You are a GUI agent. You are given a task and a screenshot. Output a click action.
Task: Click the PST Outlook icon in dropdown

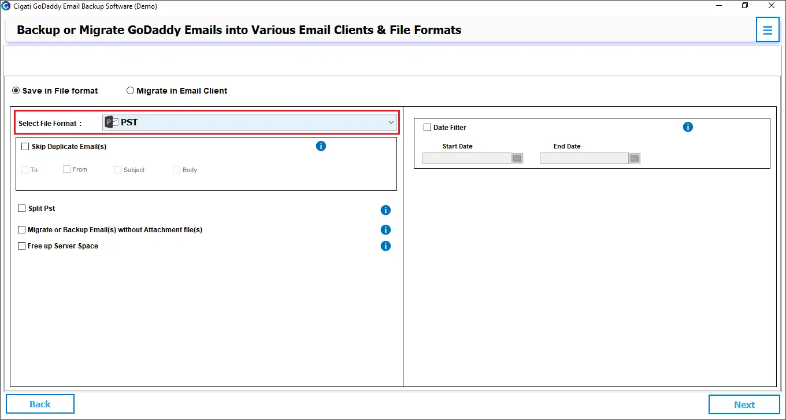112,122
